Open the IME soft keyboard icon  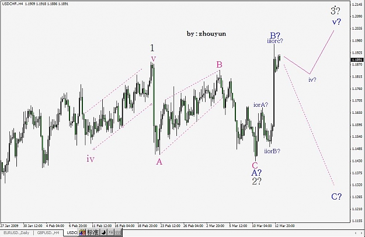coord(118,232)
